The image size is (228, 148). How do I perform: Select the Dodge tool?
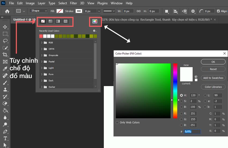[x=5, y=124]
